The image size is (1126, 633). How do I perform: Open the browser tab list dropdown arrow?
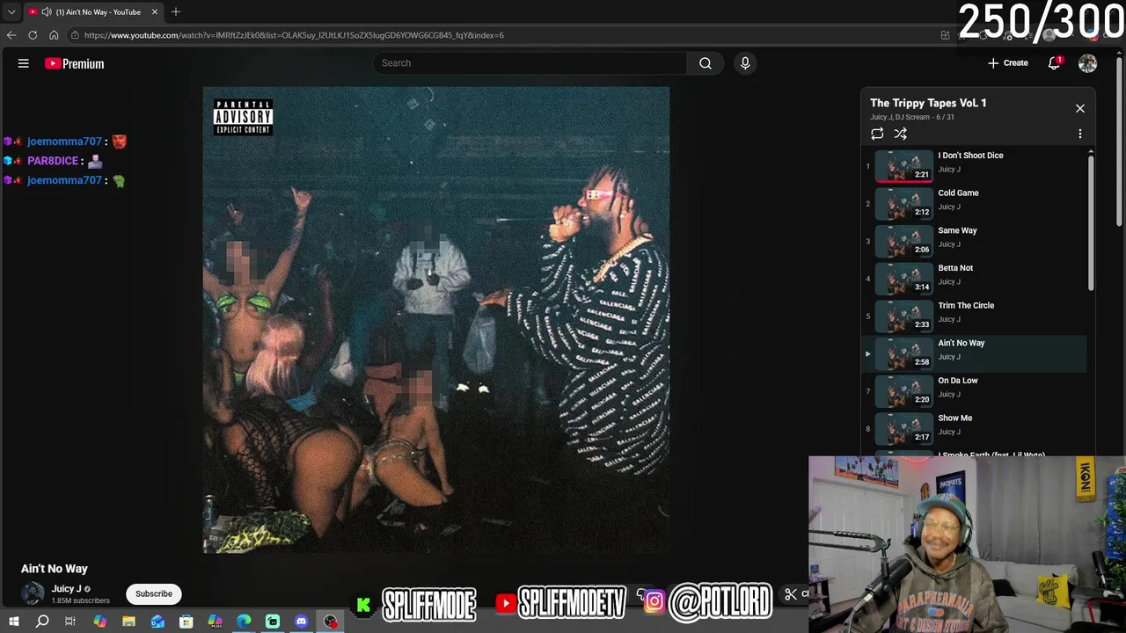pyautogui.click(x=11, y=12)
